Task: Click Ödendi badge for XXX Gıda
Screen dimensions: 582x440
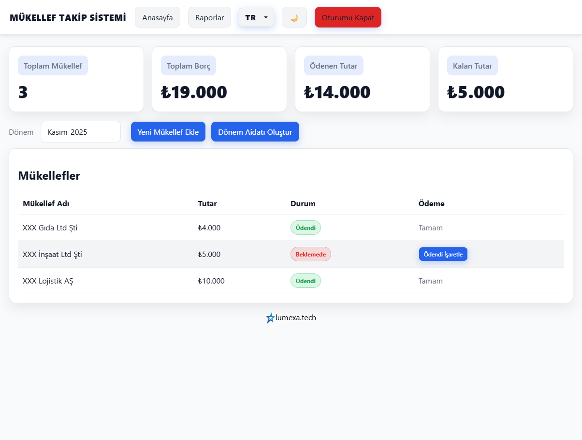Action: click(x=305, y=227)
